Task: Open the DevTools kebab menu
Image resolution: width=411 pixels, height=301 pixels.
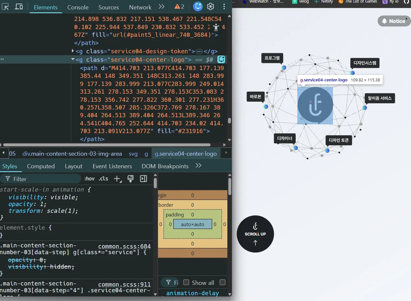Action: pyautogui.click(x=224, y=6)
